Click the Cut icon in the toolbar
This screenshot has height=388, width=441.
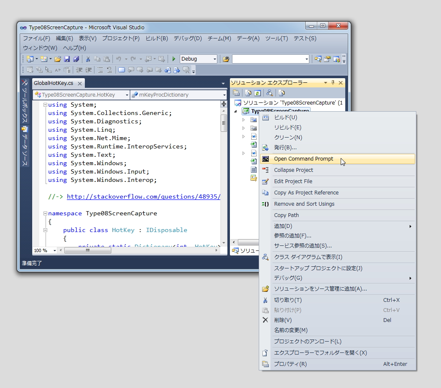pyautogui.click(x=89, y=59)
